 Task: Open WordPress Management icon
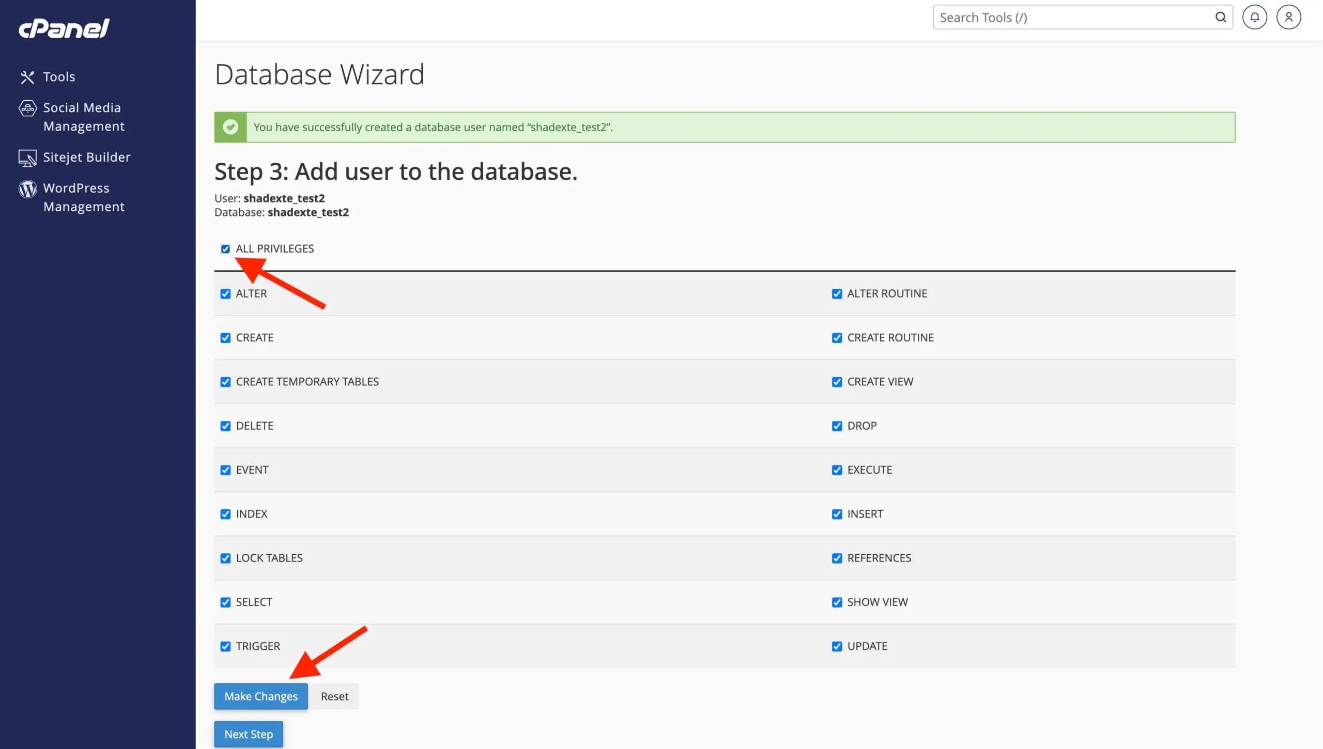coord(27,189)
